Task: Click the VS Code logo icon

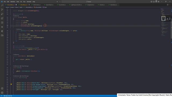Action: click(2, 2)
